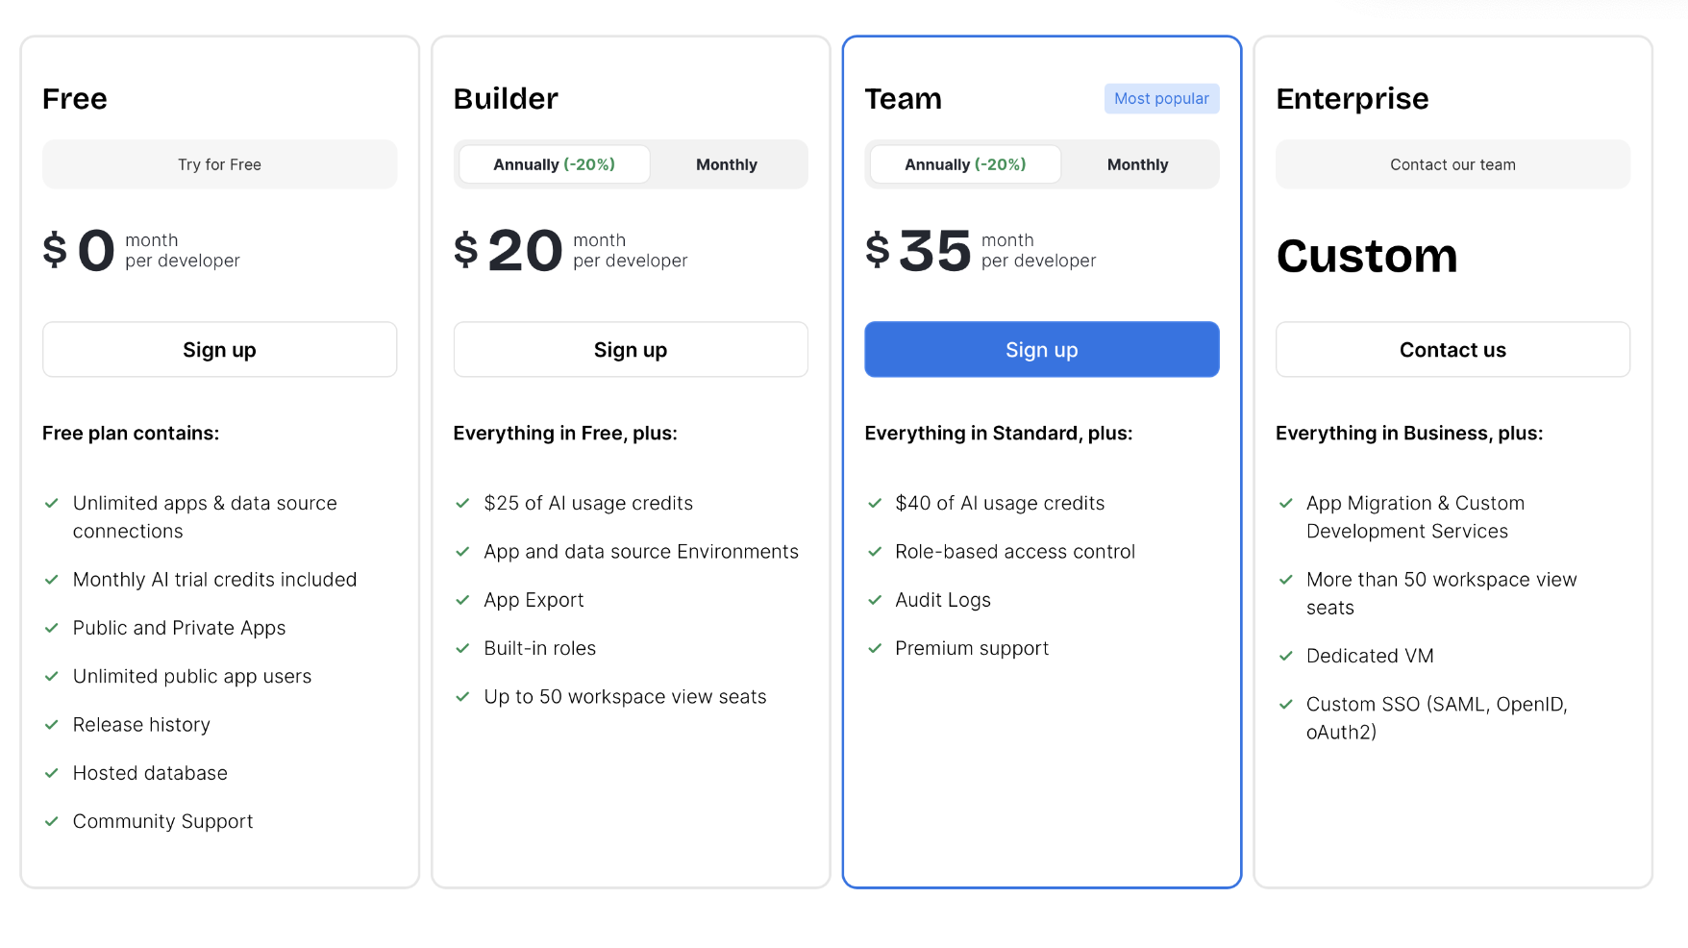Click the checkmark beside App Export
This screenshot has width=1688, height=948.
coord(462,600)
